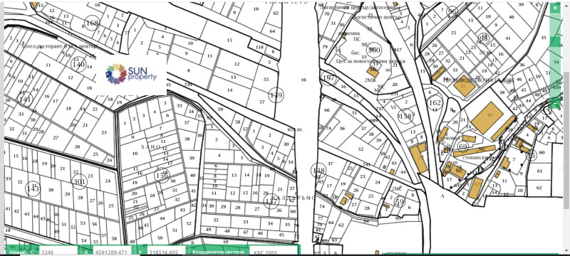Select circled block number 139
Screen dimensions: 570x256
(276, 95)
